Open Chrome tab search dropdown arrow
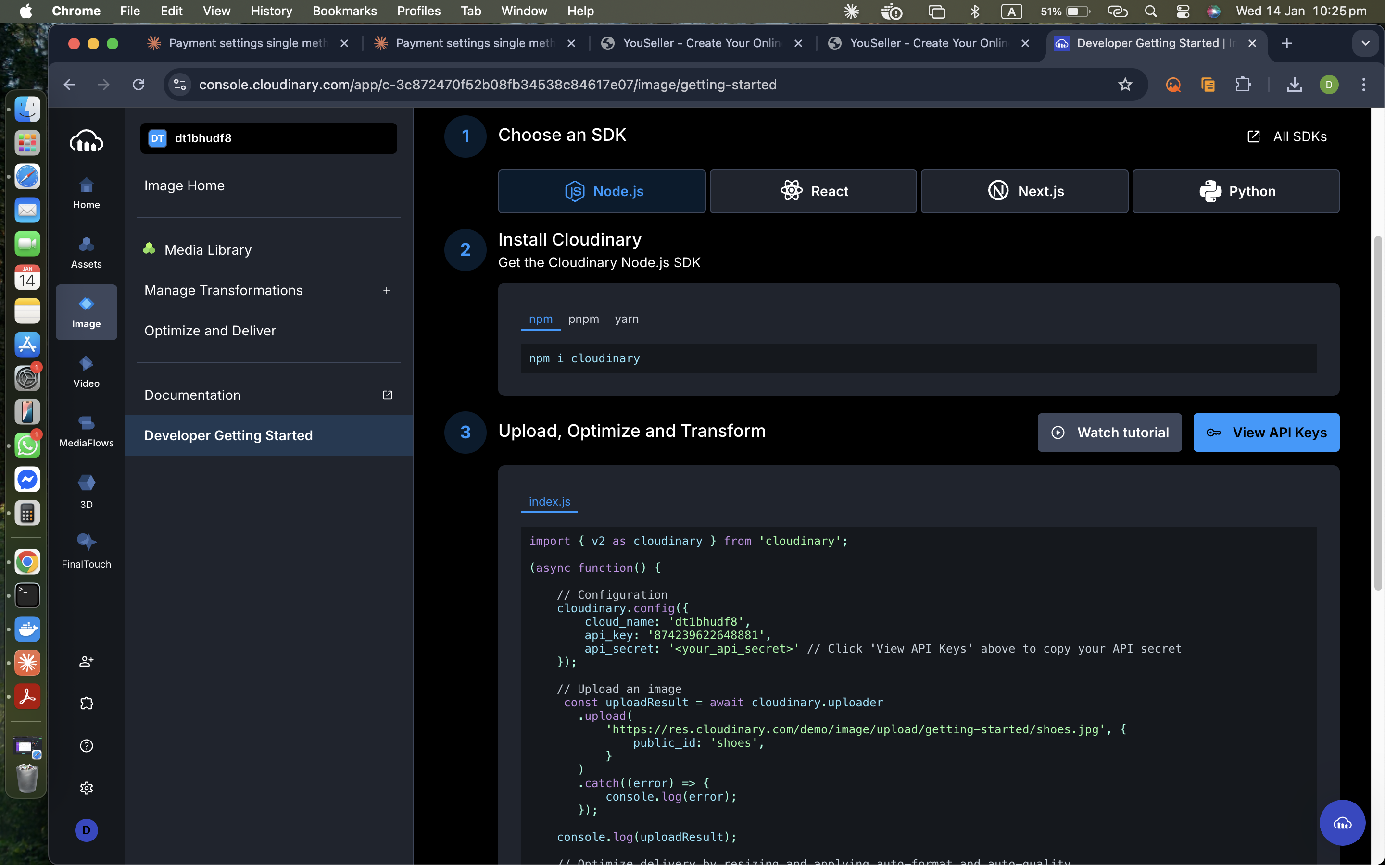The height and width of the screenshot is (865, 1385). pyautogui.click(x=1365, y=43)
